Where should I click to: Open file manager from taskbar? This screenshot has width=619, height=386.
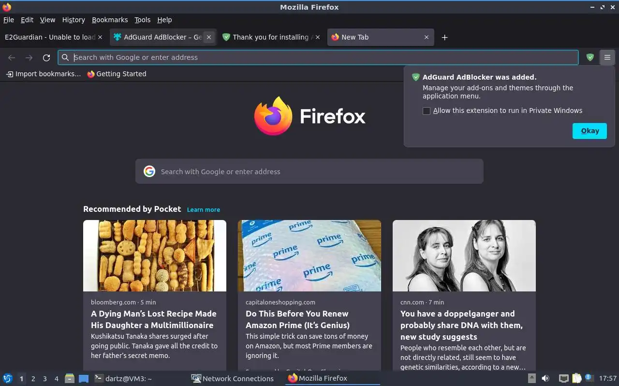[70, 378]
